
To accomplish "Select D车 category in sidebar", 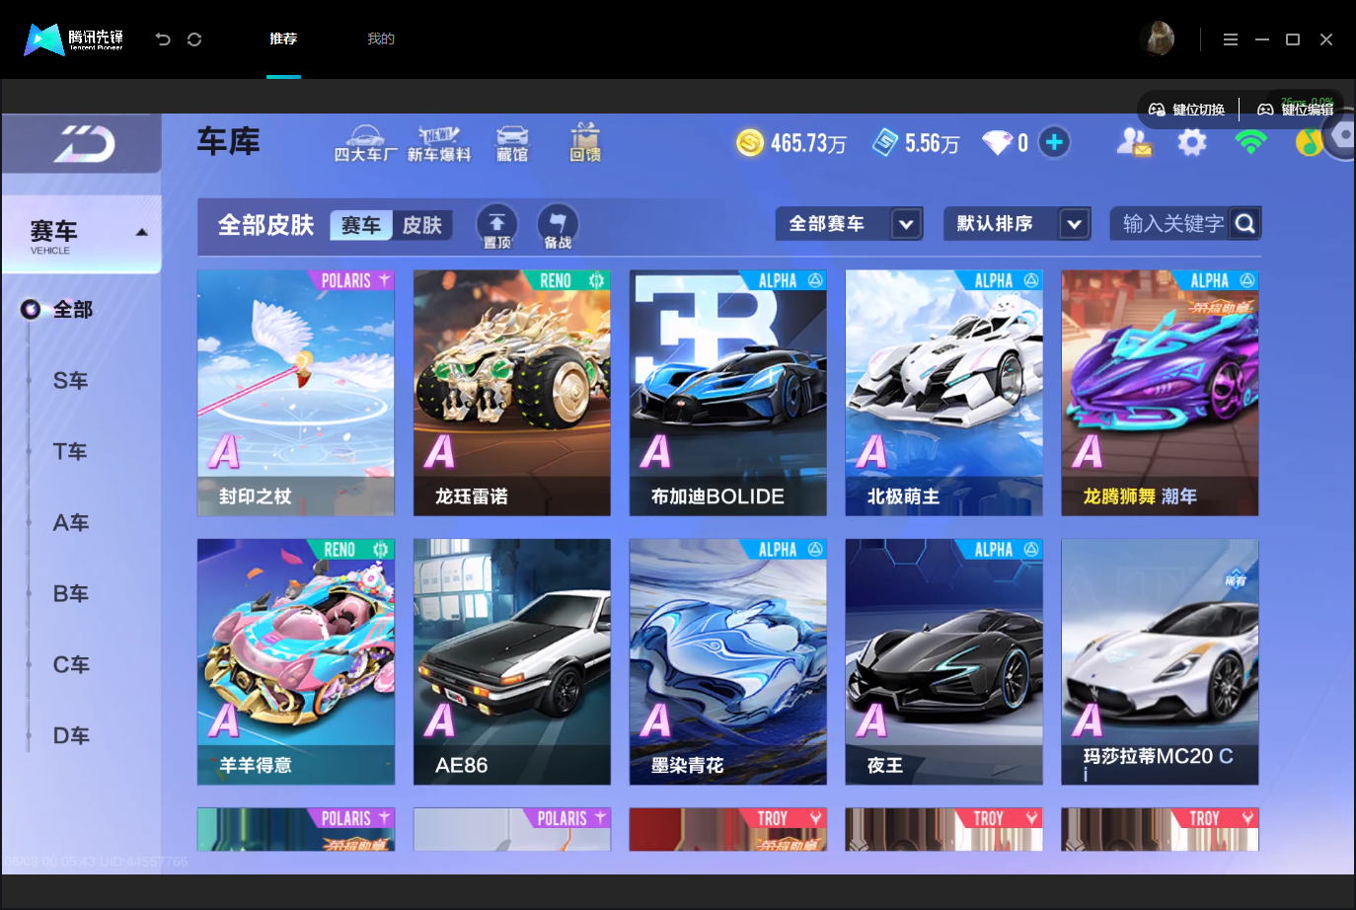I will click(x=71, y=736).
